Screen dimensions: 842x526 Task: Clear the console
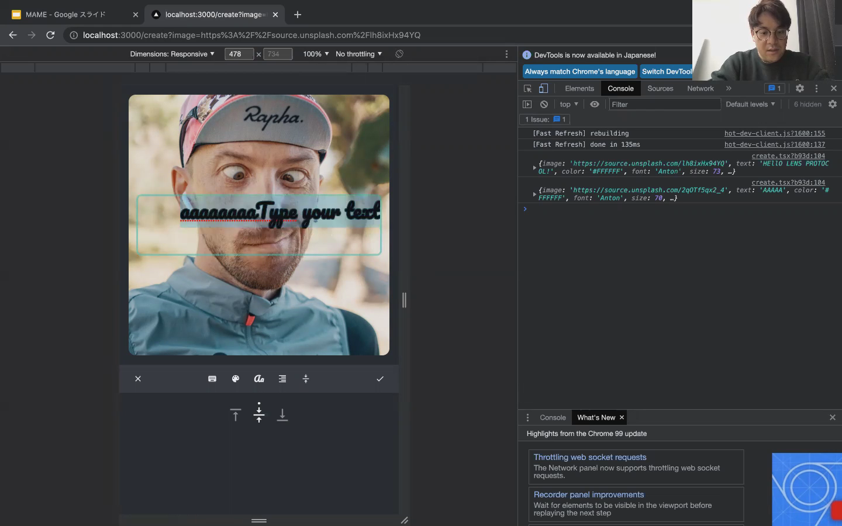(544, 104)
